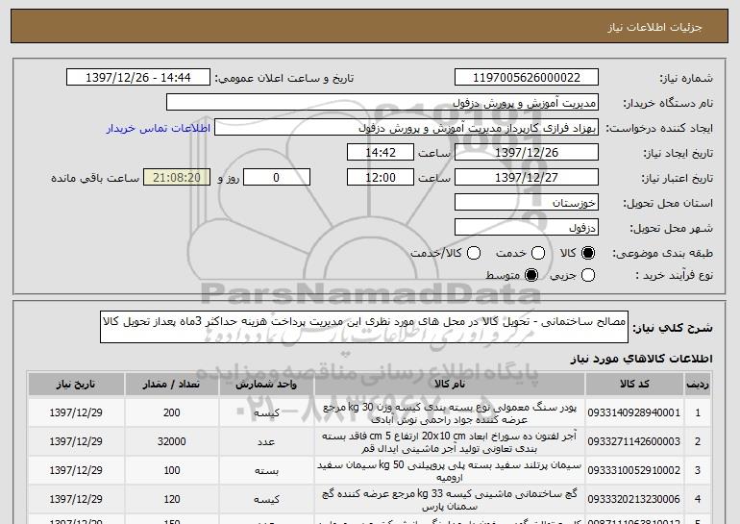Click unit عدد in row 2

(266, 442)
